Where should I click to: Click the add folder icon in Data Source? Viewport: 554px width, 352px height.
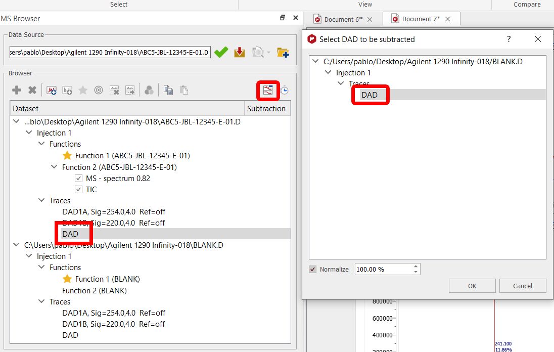click(283, 52)
